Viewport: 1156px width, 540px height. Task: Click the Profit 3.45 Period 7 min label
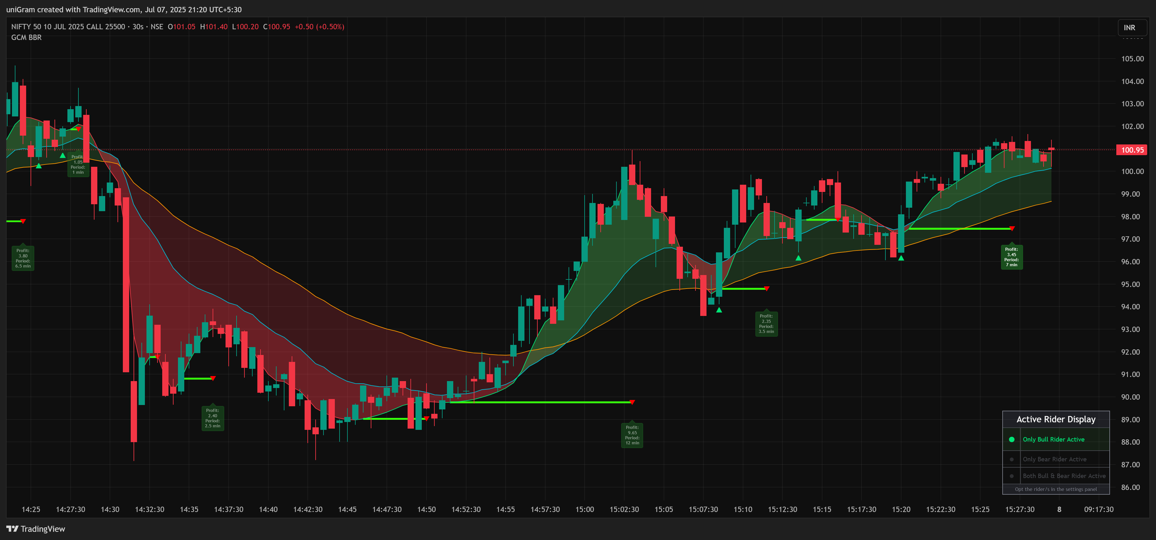[1011, 257]
